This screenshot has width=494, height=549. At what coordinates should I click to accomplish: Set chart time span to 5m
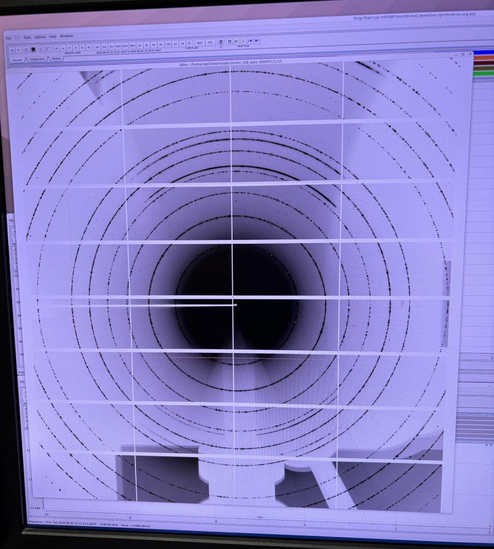111,46
